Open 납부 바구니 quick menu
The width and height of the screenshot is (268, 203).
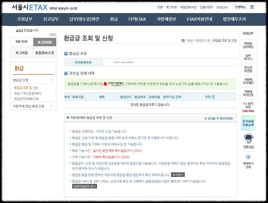pyautogui.click(x=248, y=57)
